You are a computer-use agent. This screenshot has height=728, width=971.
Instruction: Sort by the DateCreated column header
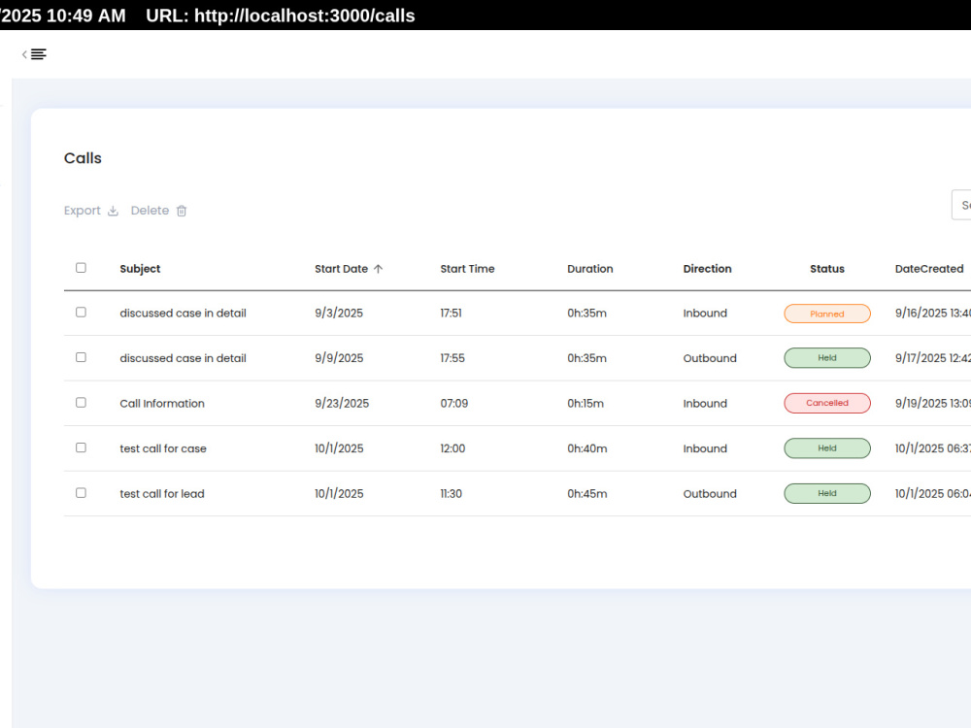click(929, 269)
